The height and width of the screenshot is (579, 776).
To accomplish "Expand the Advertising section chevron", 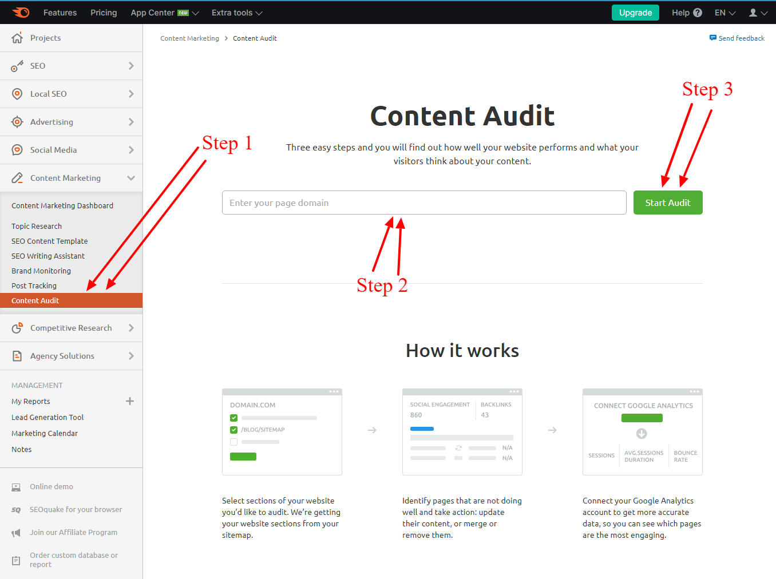I will [x=131, y=122].
